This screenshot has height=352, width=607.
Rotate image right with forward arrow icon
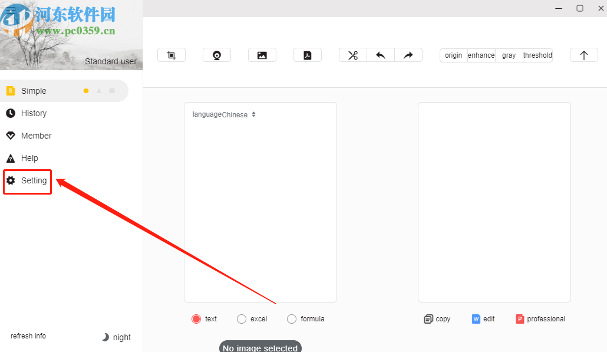click(x=408, y=55)
